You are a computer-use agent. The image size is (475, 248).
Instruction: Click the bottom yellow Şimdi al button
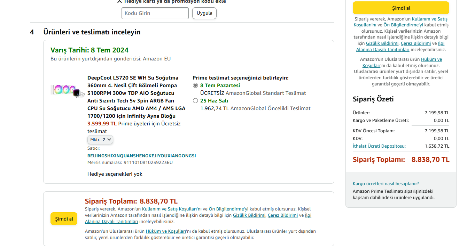(64, 219)
